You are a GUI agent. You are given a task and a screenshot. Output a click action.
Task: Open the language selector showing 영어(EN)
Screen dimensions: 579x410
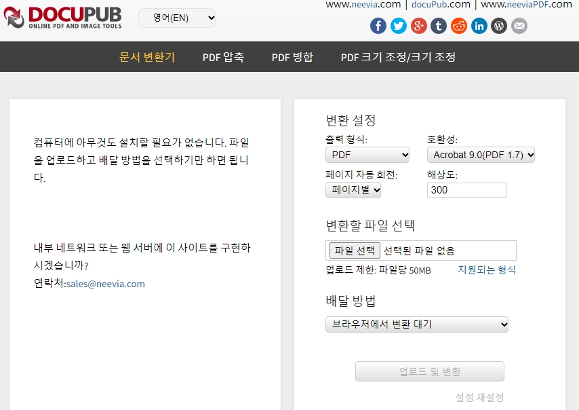coord(177,18)
